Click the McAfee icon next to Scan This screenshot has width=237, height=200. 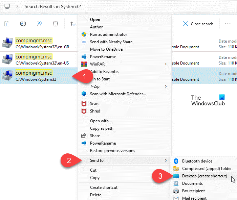84,104
